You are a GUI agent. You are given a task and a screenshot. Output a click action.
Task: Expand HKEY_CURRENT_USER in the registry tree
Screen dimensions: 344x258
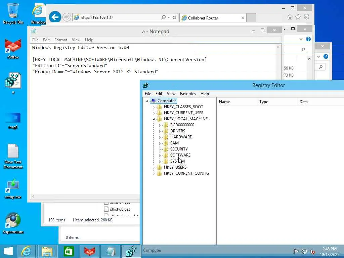pos(154,113)
